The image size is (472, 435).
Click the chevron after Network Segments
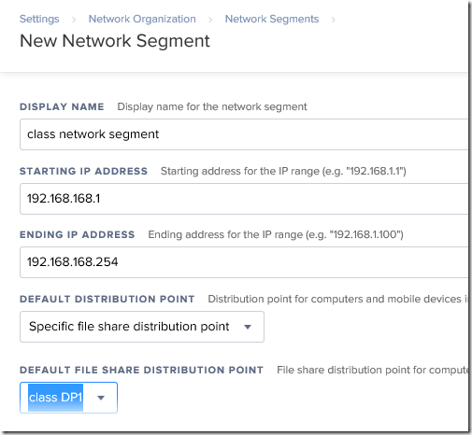(334, 20)
